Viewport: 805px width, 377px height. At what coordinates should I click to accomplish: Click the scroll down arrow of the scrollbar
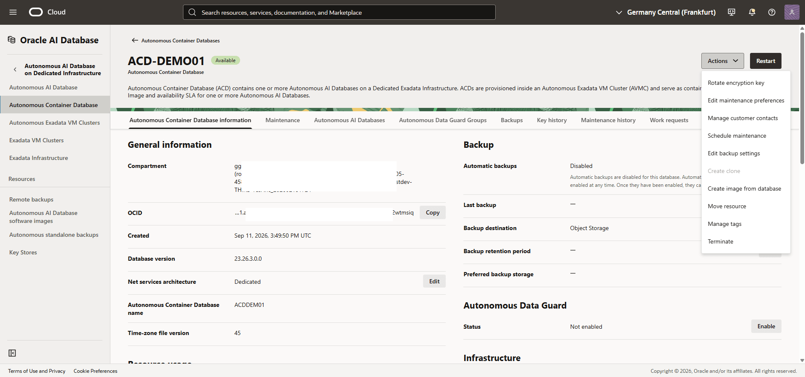(802, 360)
